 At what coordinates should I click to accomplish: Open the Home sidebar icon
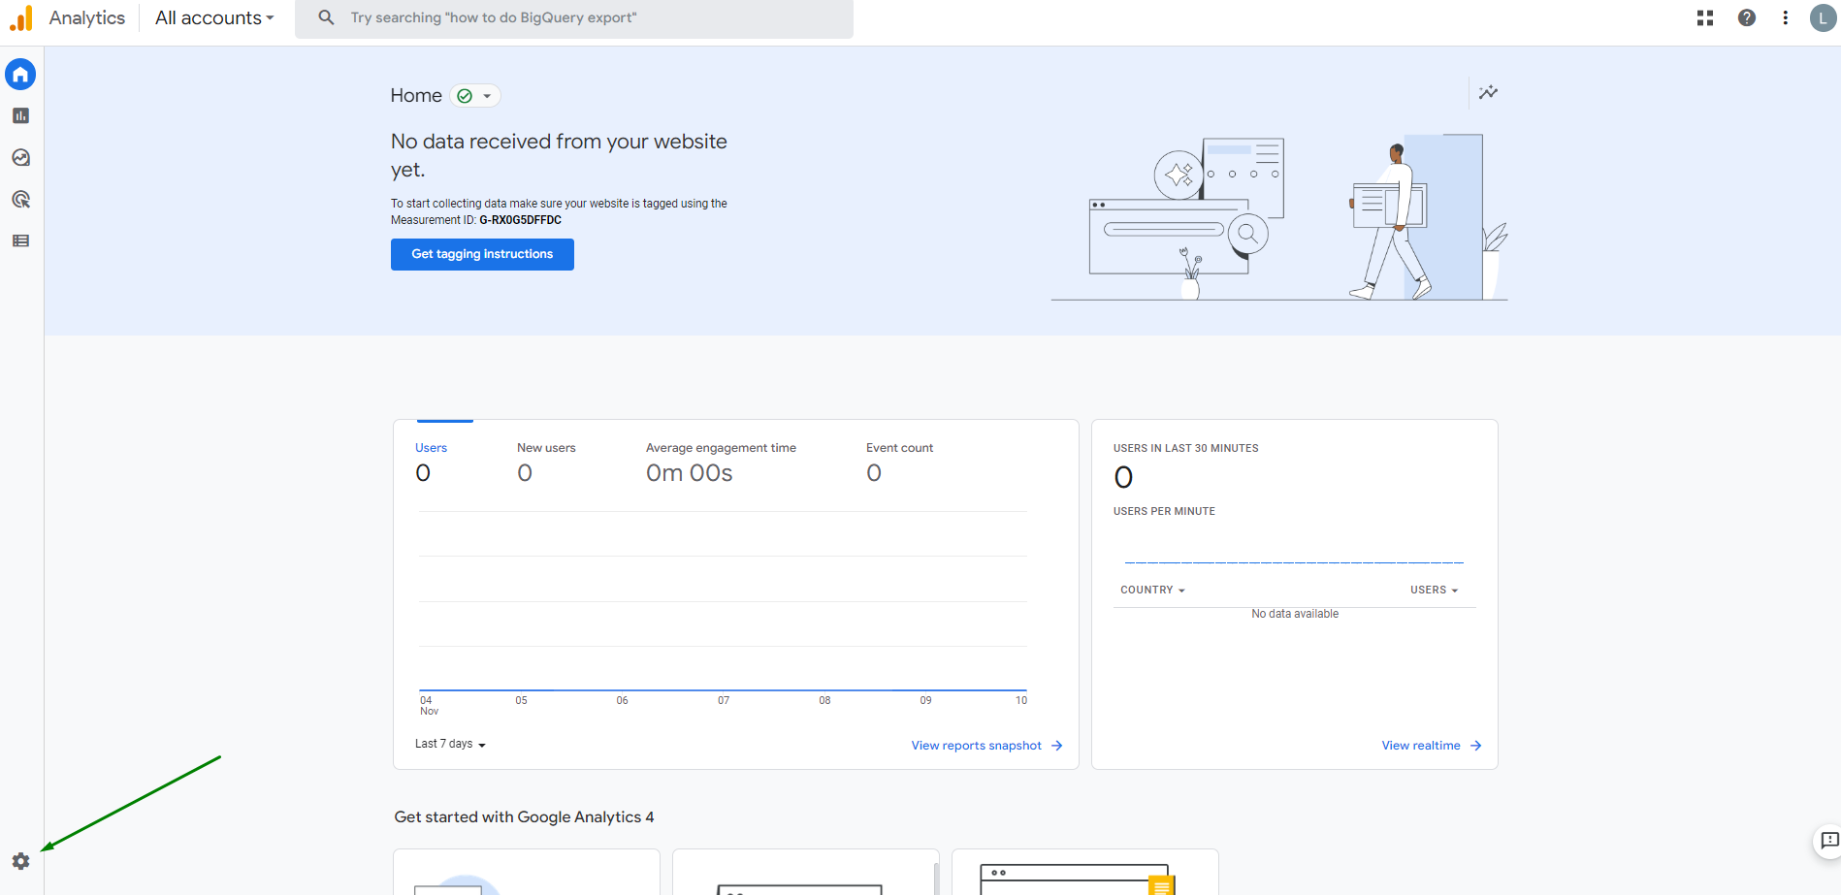point(20,75)
